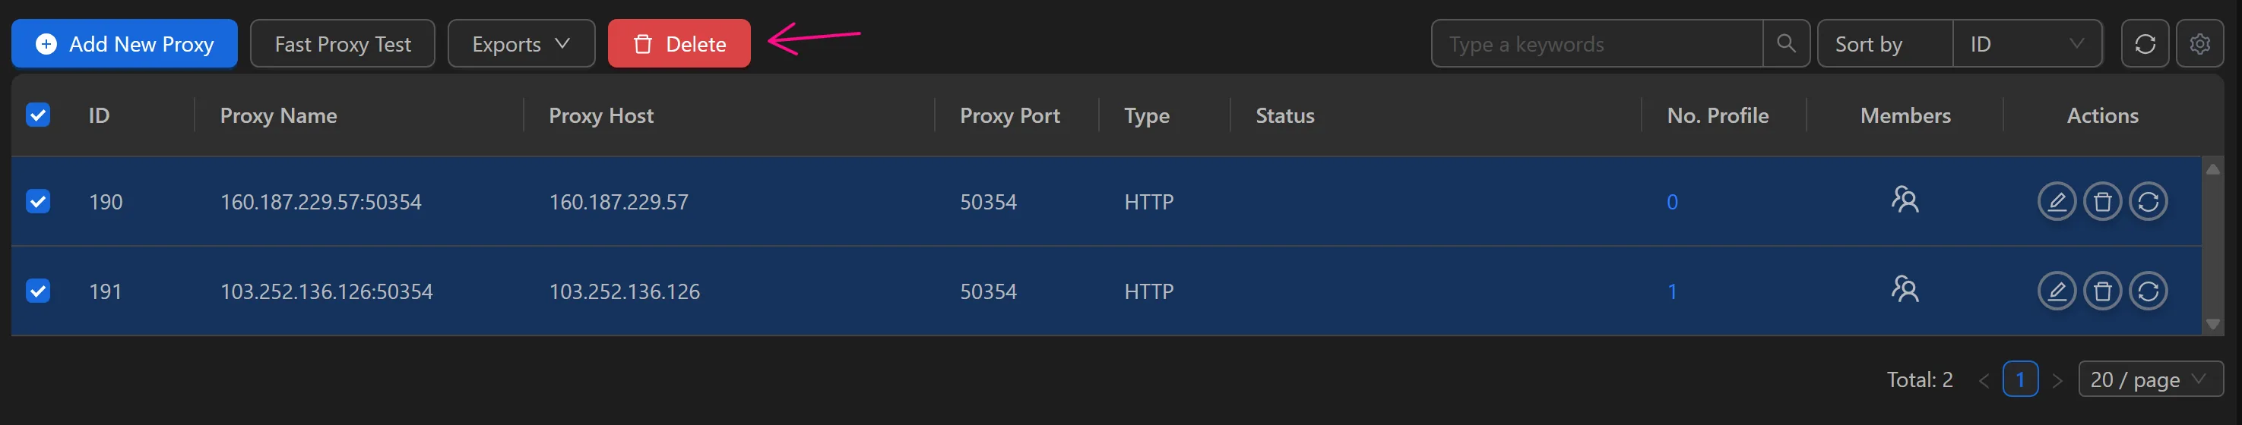The image size is (2242, 425).
Task: Click the Fast Proxy Test button
Action: (x=342, y=43)
